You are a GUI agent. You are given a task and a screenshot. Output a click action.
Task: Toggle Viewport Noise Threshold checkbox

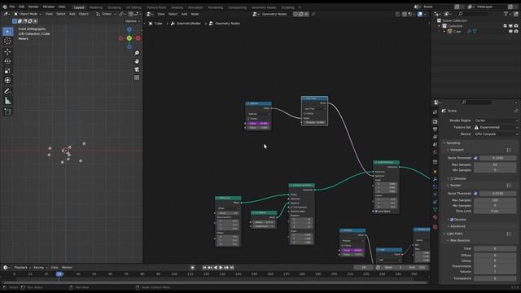coord(475,158)
